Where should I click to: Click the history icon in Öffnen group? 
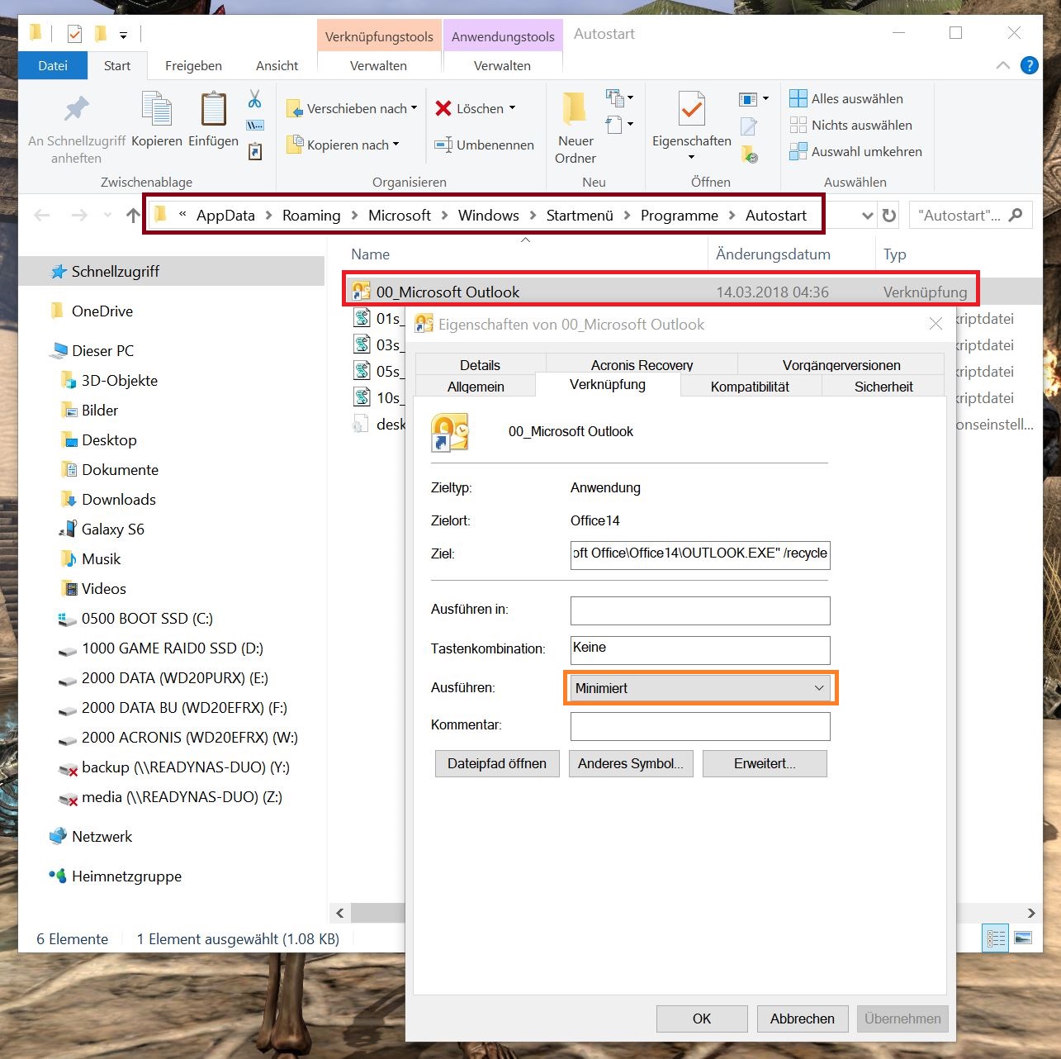pos(749,153)
